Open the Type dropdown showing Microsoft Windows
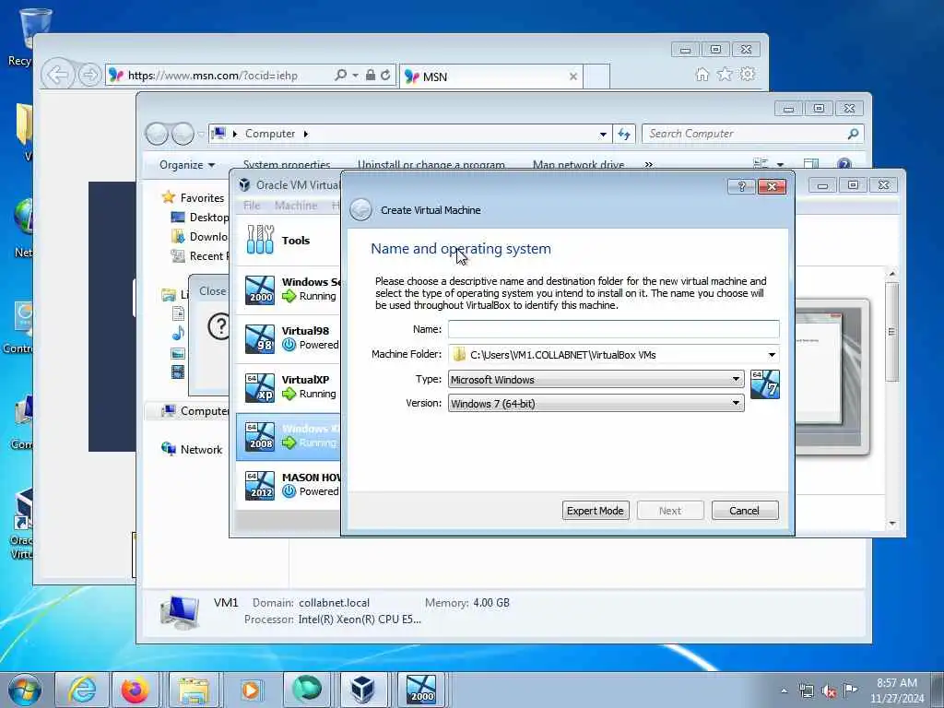The width and height of the screenshot is (944, 708). click(x=596, y=379)
